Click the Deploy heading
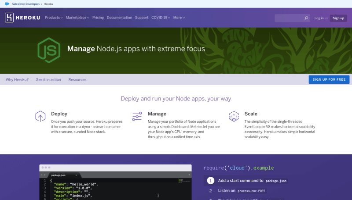 click(x=59, y=114)
